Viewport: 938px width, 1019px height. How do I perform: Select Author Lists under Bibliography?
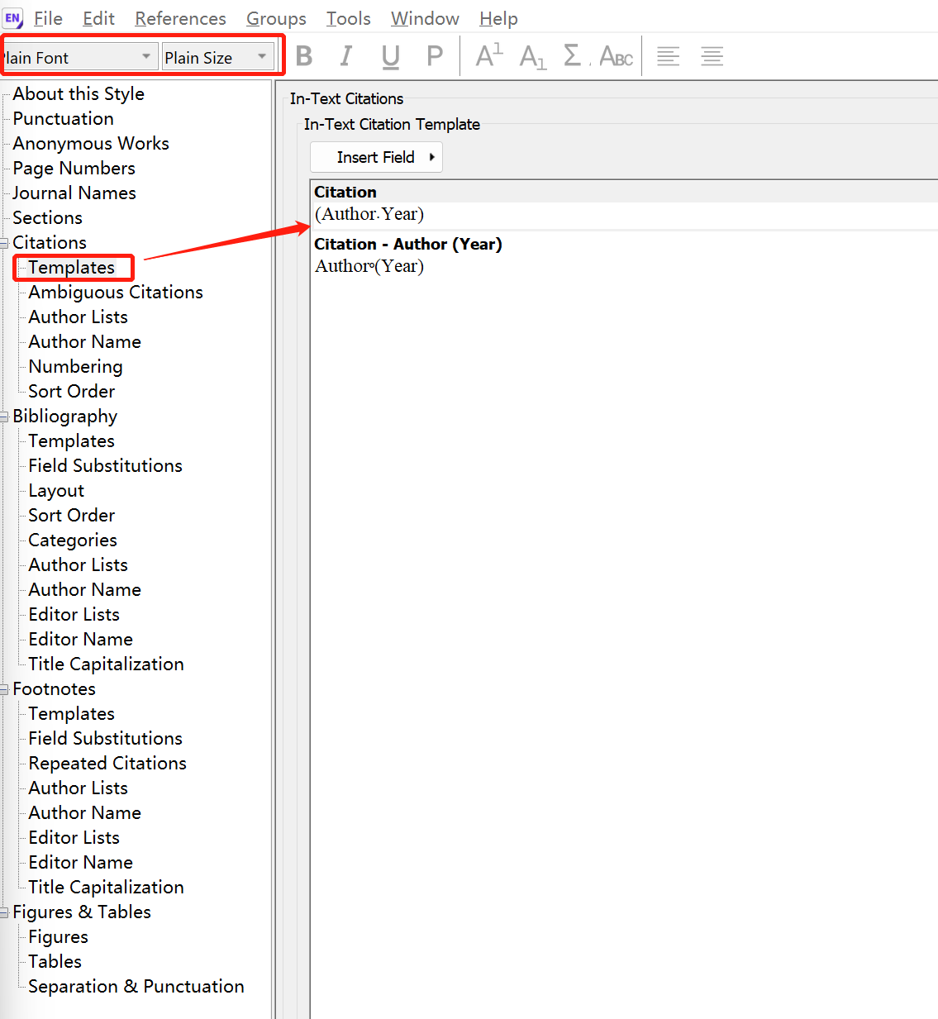pyautogui.click(x=78, y=565)
